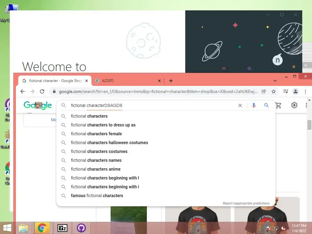Viewport: 312px width, 234px height.
Task: Pick suggestion 'fictional characters female'
Action: coord(166,134)
